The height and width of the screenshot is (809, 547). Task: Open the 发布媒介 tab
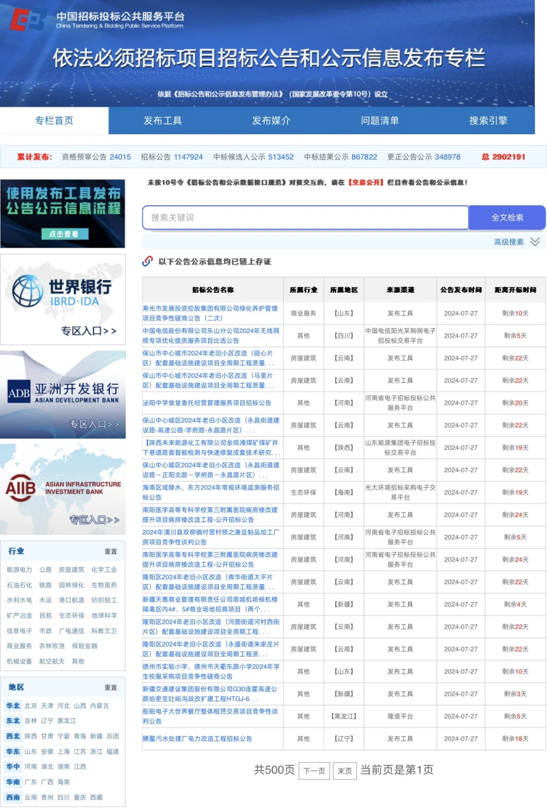pyautogui.click(x=271, y=121)
